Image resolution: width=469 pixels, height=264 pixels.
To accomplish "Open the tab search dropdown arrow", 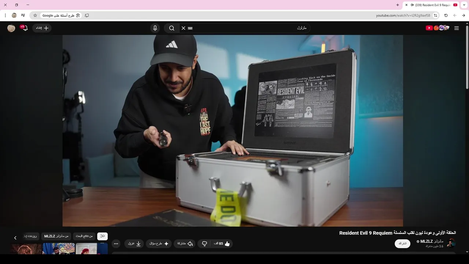I will pyautogui.click(x=464, y=5).
